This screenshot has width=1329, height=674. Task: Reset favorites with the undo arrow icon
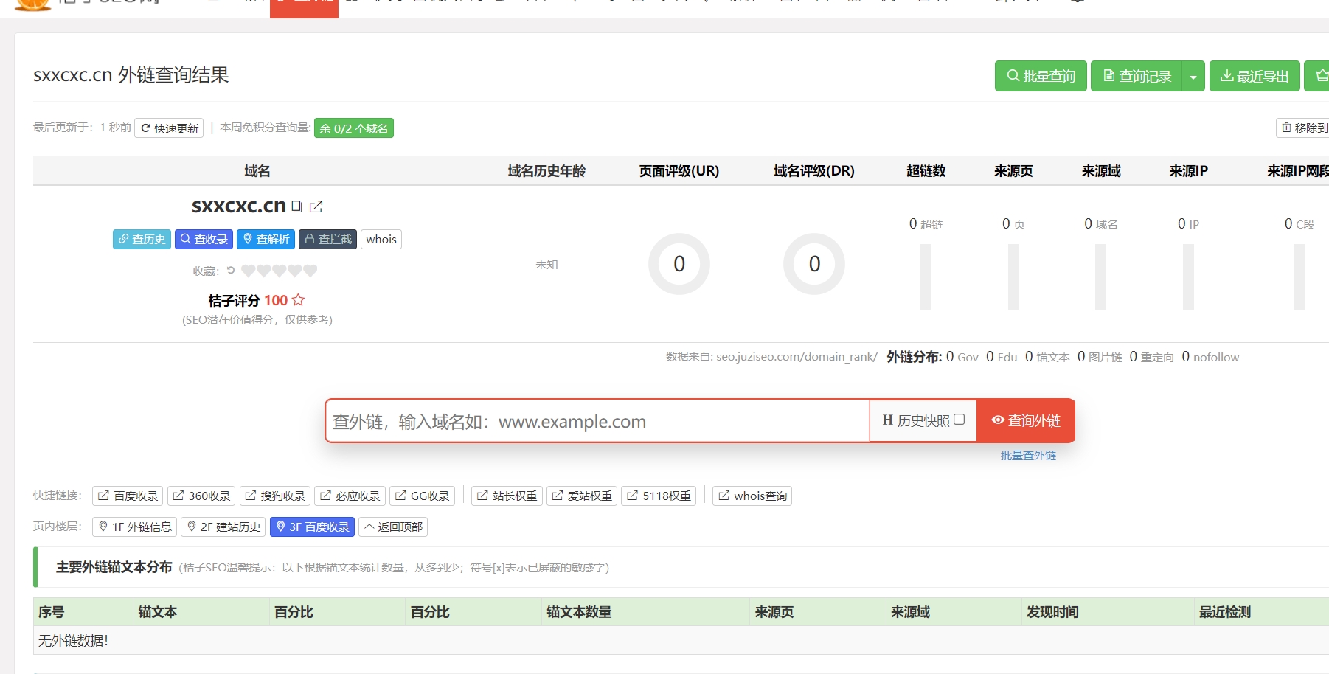[231, 271]
